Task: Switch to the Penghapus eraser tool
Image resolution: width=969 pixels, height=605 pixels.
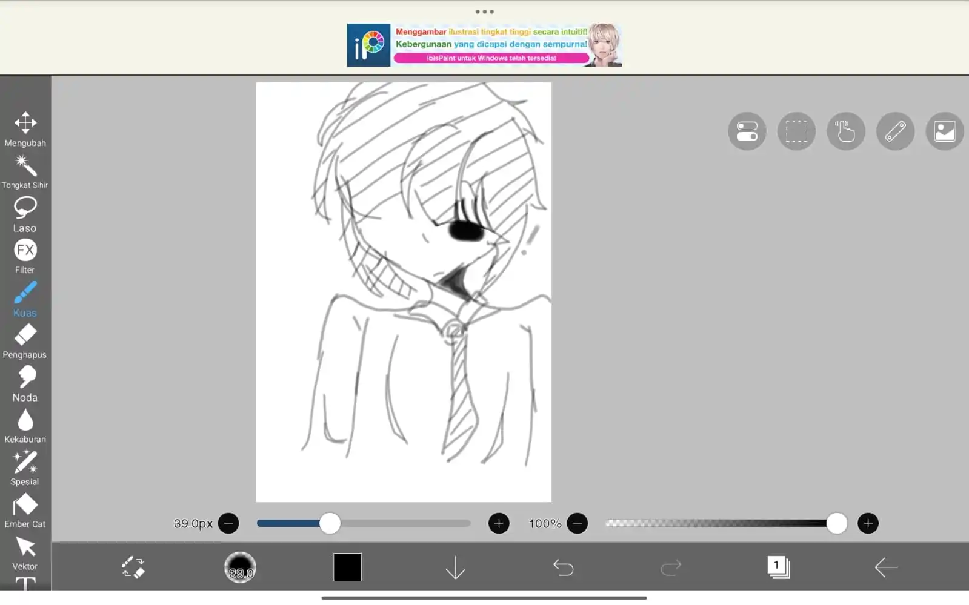Action: pyautogui.click(x=25, y=342)
